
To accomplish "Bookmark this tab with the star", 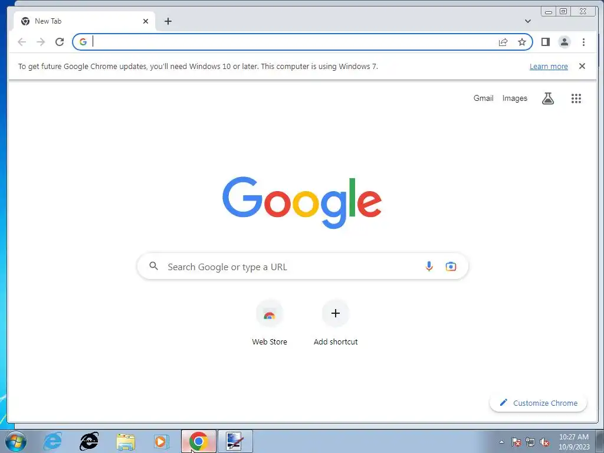I will tap(522, 42).
